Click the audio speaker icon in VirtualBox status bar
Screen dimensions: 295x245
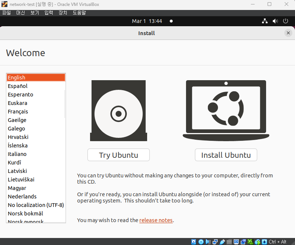tap(208, 242)
